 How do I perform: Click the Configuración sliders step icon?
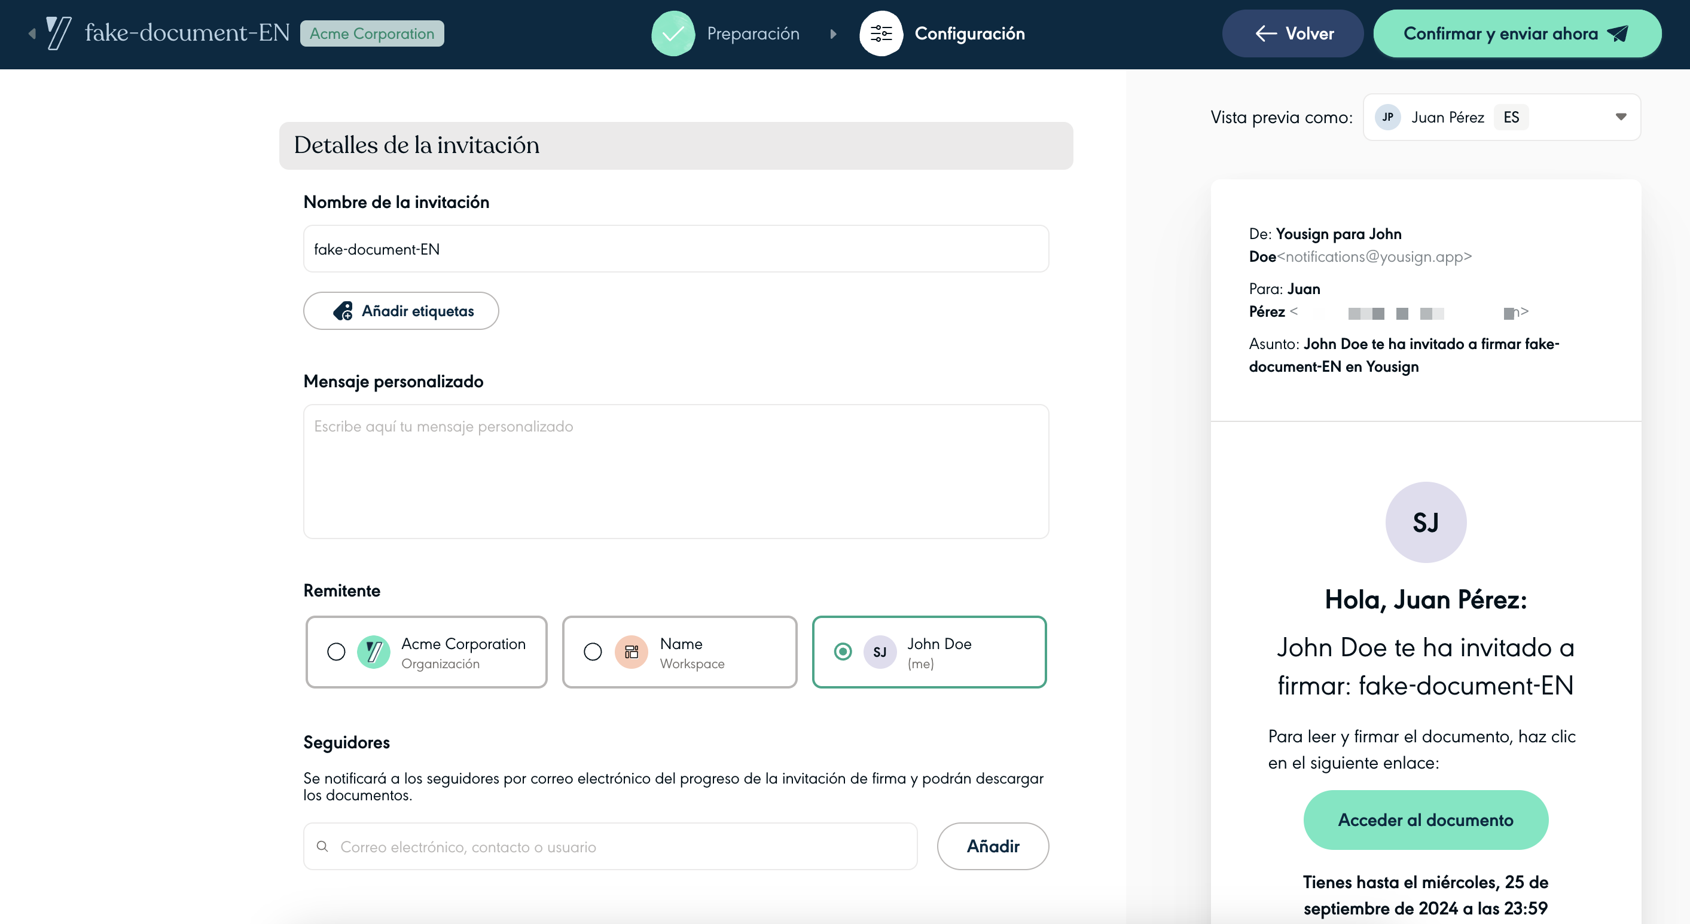click(880, 33)
